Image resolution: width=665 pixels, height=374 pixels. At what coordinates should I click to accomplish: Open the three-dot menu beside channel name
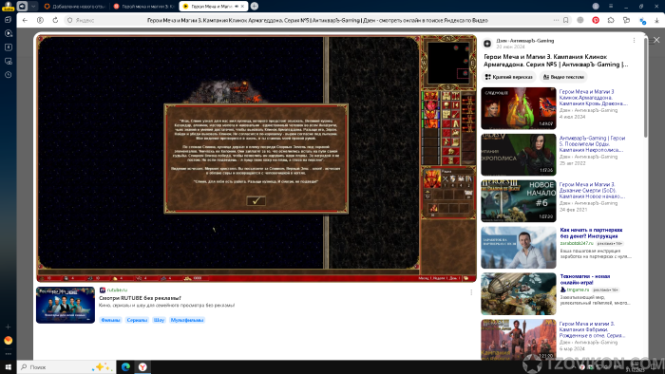tap(634, 41)
